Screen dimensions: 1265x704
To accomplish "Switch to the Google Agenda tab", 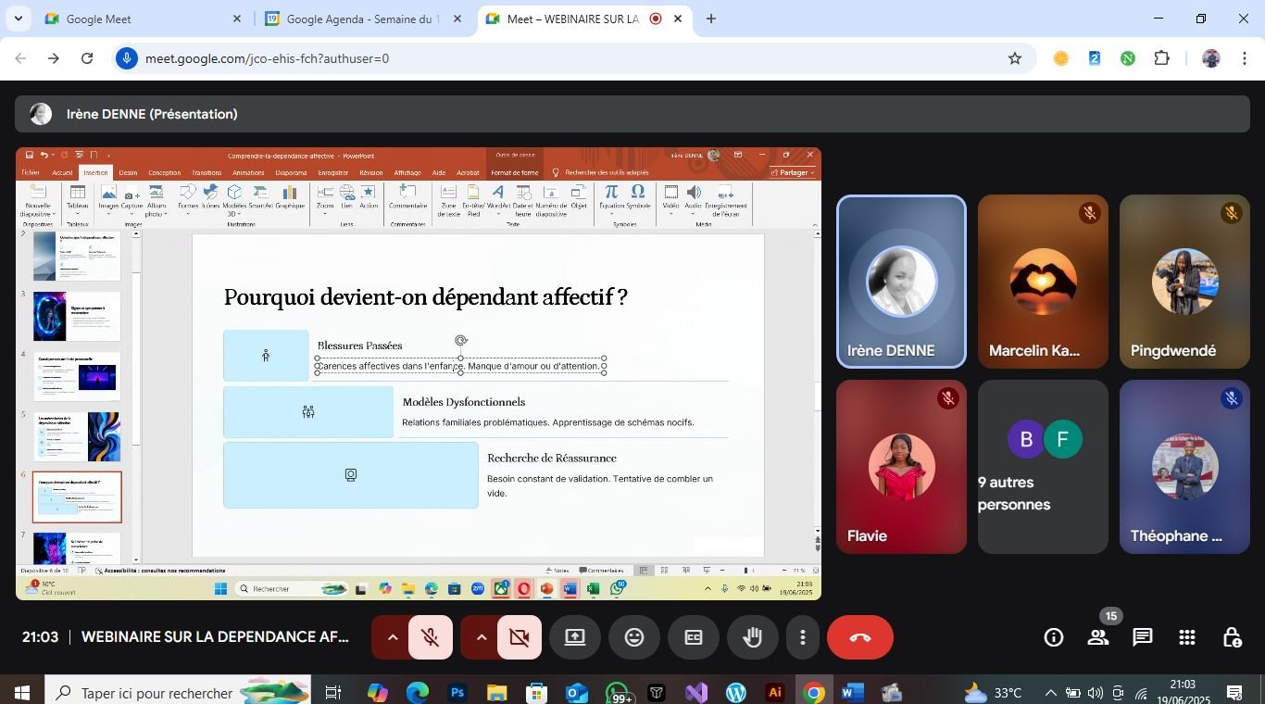I will 361,19.
